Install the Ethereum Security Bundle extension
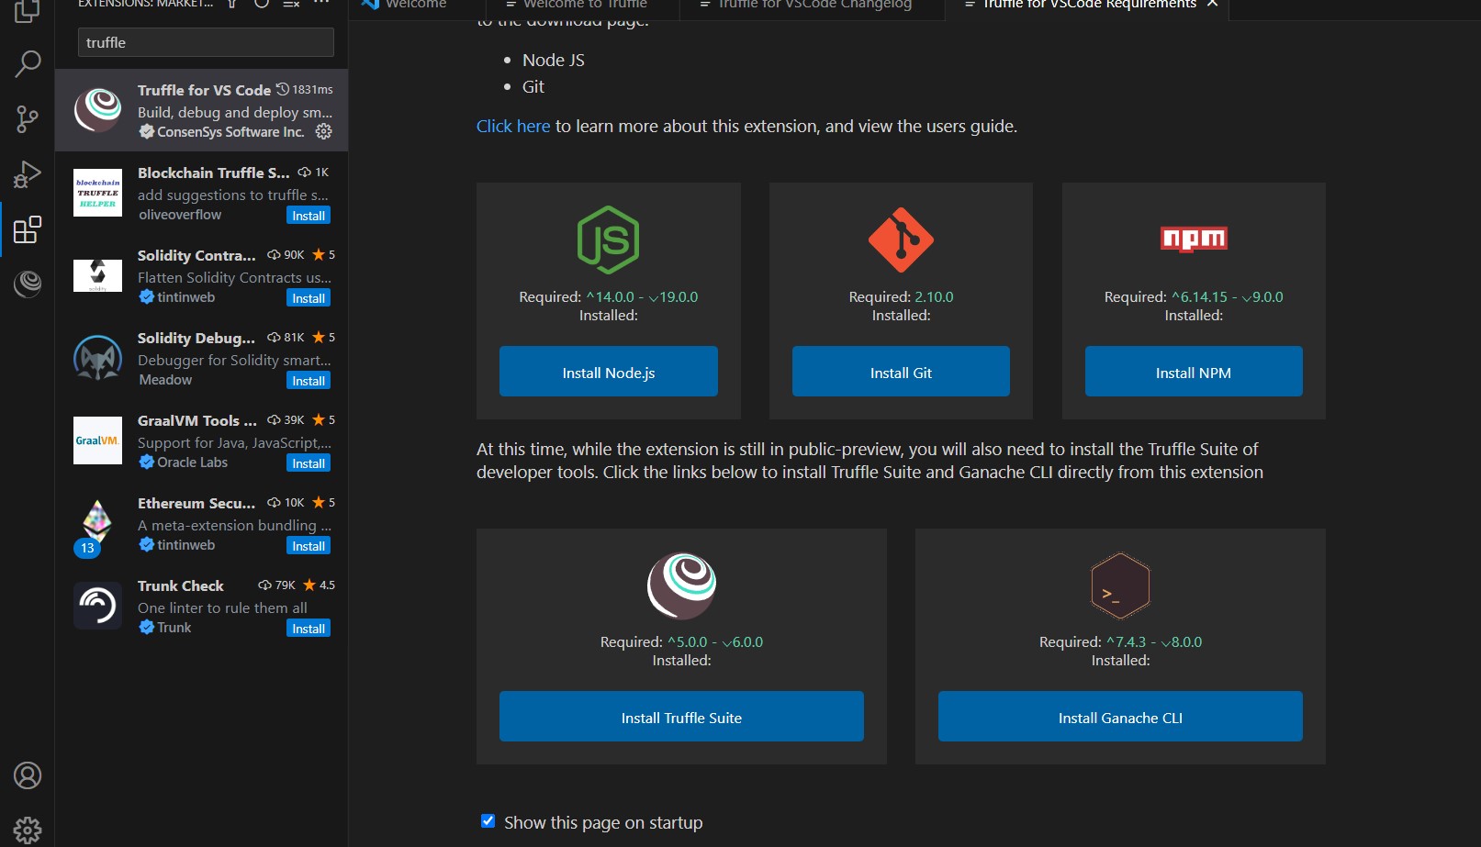Viewport: 1481px width, 847px height. click(309, 546)
